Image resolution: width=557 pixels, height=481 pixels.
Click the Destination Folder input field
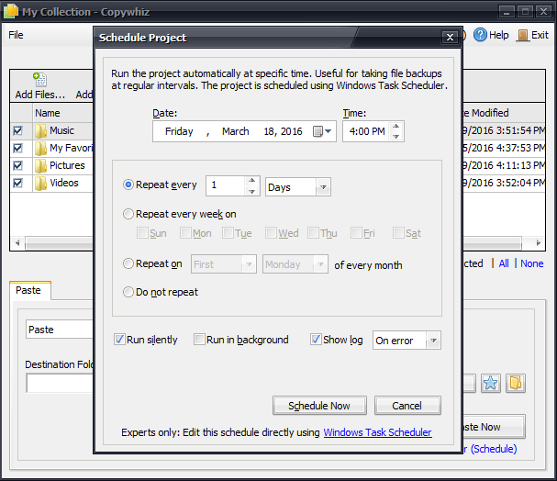click(60, 383)
